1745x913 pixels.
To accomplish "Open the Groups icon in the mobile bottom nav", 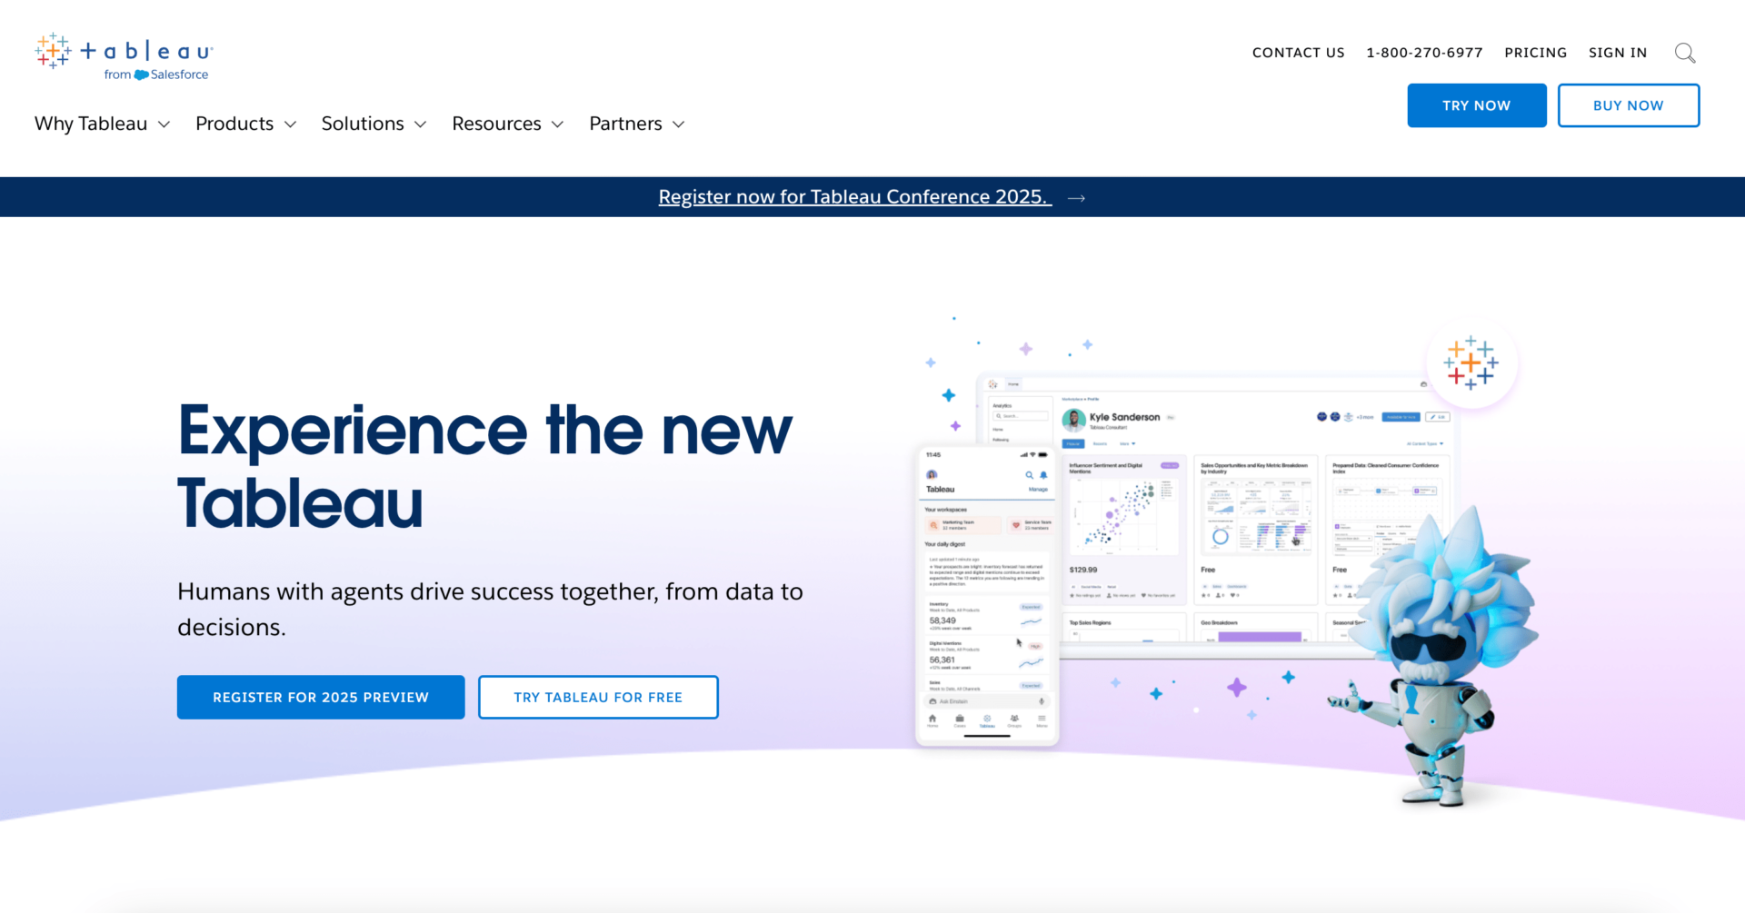I will (x=1014, y=718).
